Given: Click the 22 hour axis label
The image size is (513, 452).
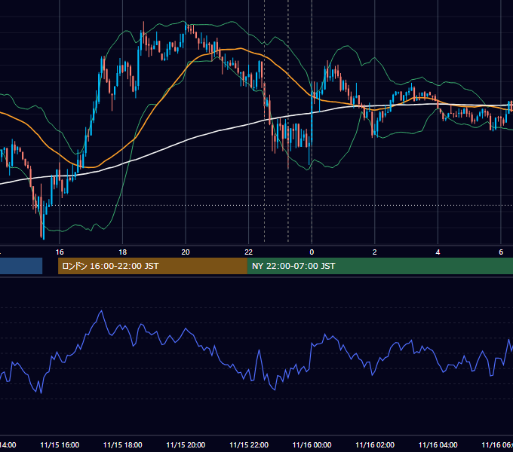Looking at the screenshot, I should [249, 252].
